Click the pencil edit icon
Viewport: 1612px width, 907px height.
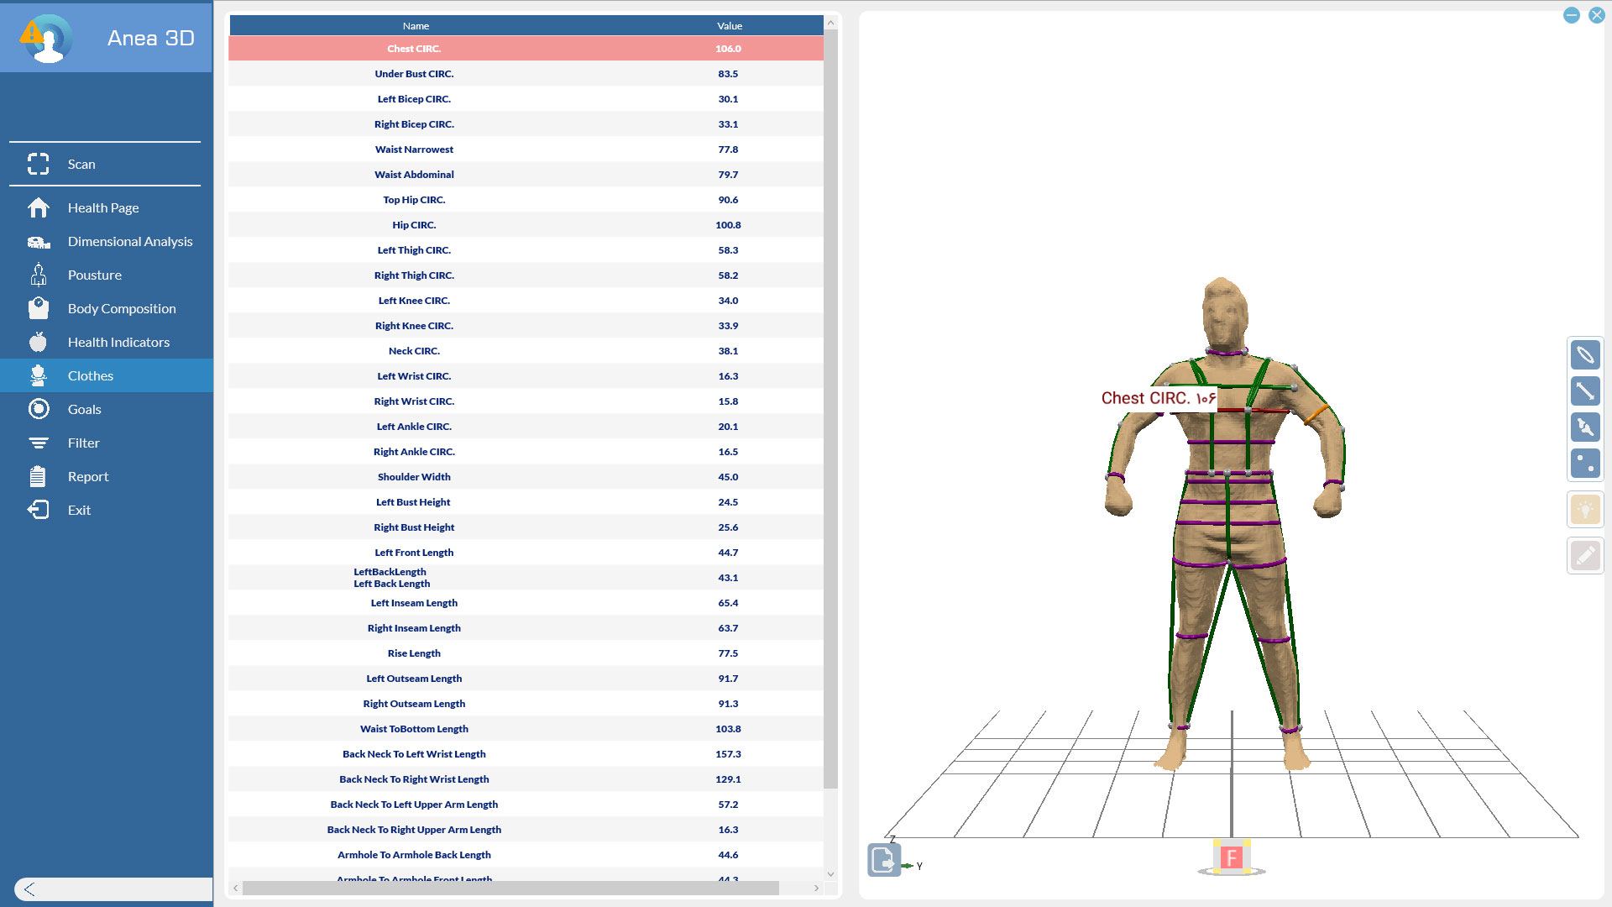coord(1585,555)
